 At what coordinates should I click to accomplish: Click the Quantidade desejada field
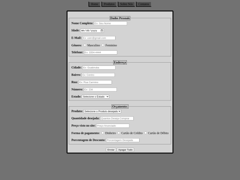pos(117,118)
